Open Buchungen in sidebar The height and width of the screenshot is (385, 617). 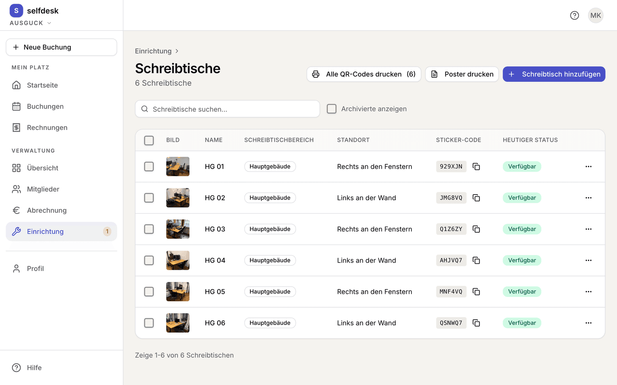pyautogui.click(x=61, y=107)
